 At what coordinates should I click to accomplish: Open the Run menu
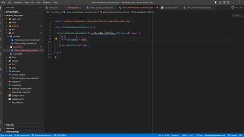[38, 2]
